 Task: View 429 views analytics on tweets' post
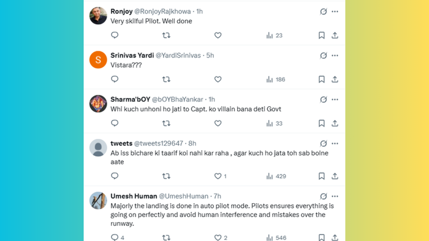tap(276, 176)
